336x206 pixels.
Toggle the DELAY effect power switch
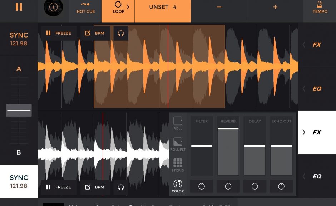pyautogui.click(x=255, y=186)
